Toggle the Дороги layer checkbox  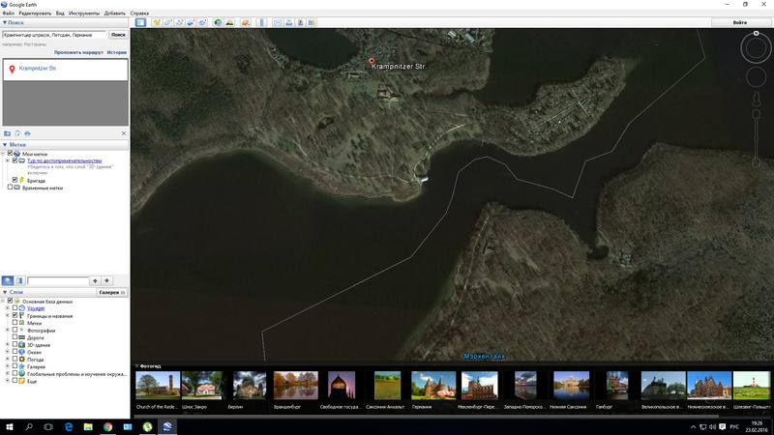(15, 336)
